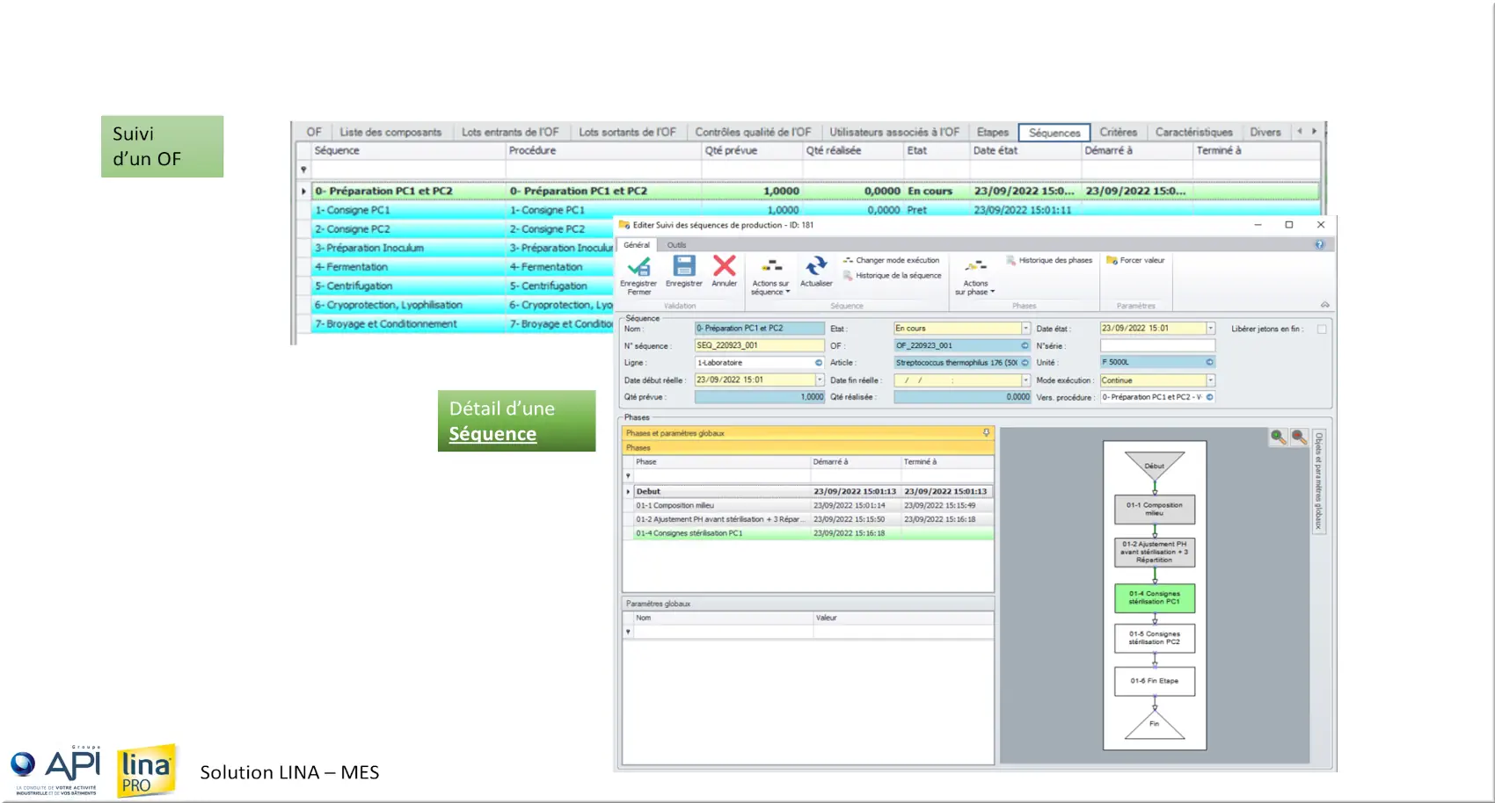Open the Lots entrants de l'OF tab
The width and height of the screenshot is (1495, 803).
coord(510,132)
